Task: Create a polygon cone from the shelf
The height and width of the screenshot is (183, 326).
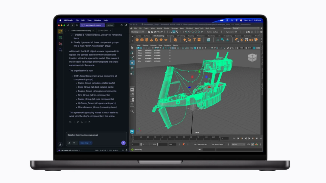Action: click(x=152, y=40)
